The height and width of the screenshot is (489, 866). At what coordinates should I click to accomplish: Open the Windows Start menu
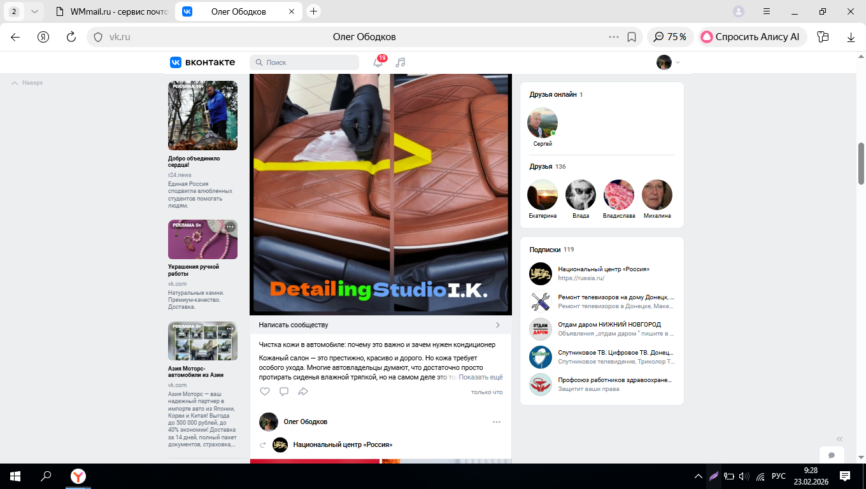click(x=15, y=476)
